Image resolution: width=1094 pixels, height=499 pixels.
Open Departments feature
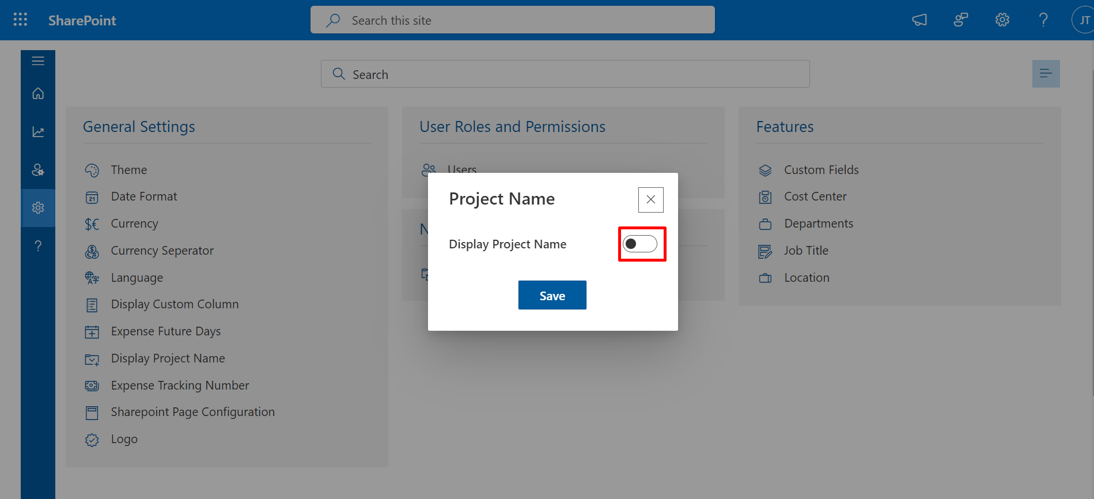point(819,224)
